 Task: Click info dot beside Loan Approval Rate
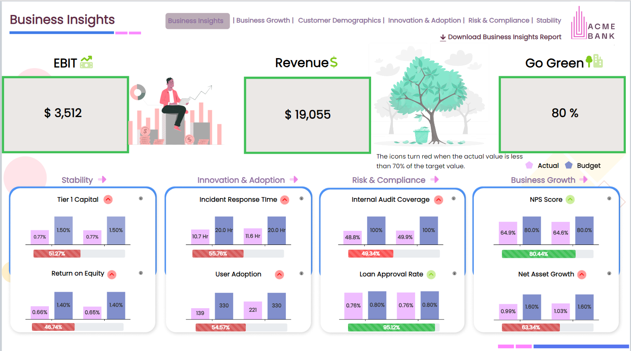point(454,274)
